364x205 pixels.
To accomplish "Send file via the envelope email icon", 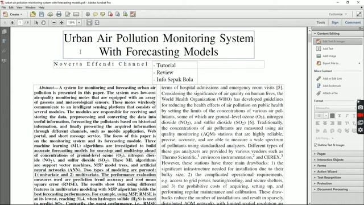I will [x=76, y=14].
